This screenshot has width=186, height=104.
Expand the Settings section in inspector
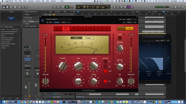(x=24, y=24)
